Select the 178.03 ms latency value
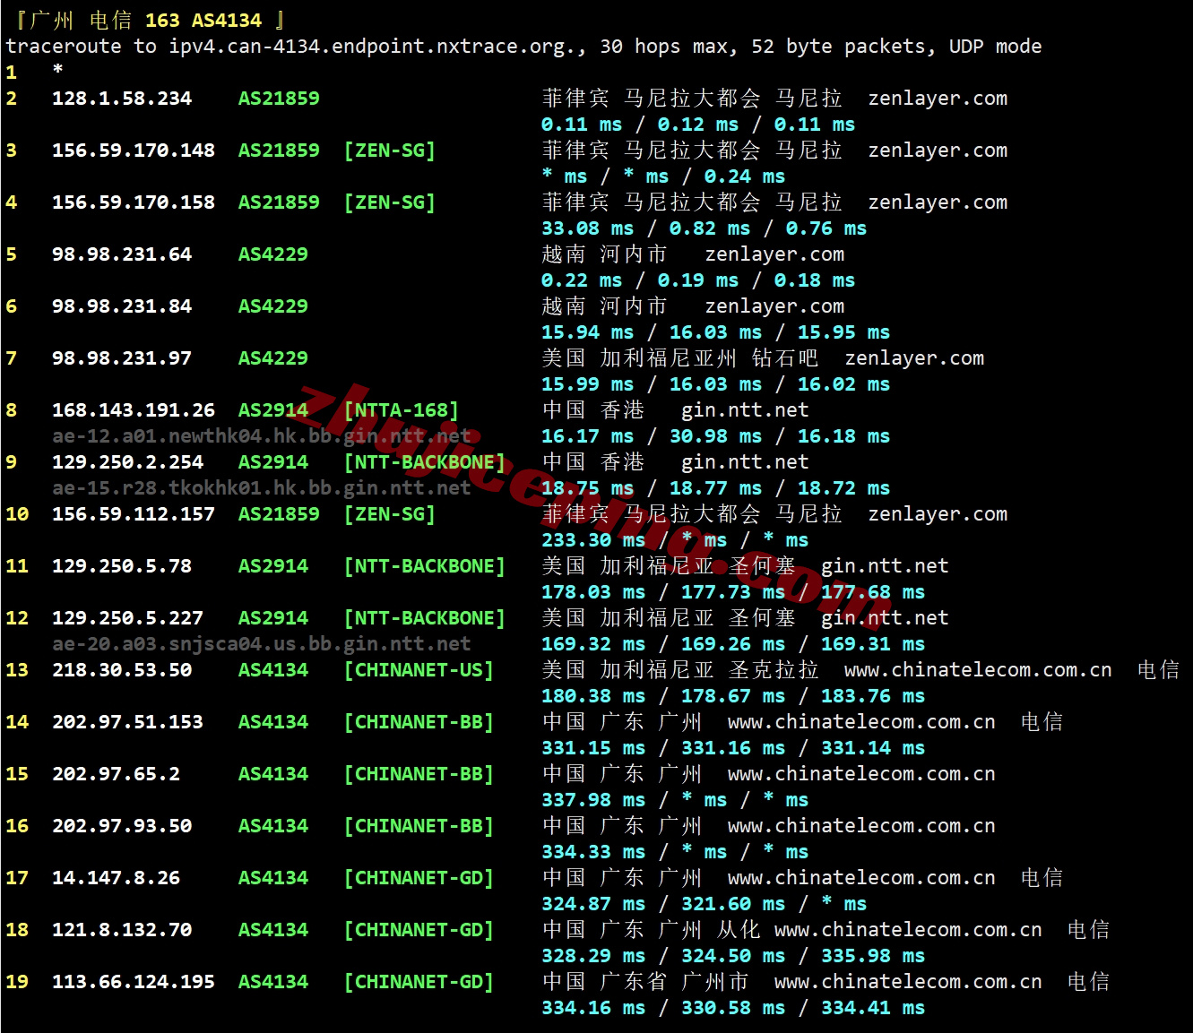The image size is (1193, 1033). click(593, 592)
